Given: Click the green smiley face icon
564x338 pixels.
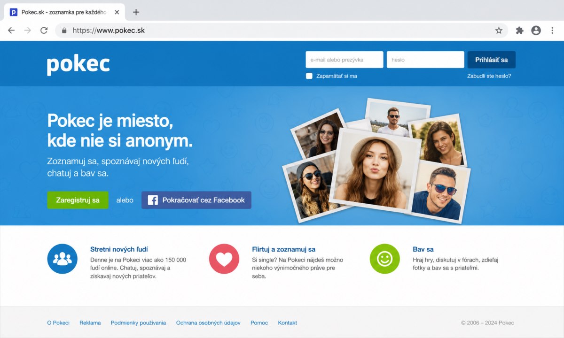Looking at the screenshot, I should point(385,259).
